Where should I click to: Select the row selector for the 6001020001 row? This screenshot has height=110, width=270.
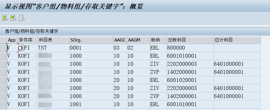point(3,80)
